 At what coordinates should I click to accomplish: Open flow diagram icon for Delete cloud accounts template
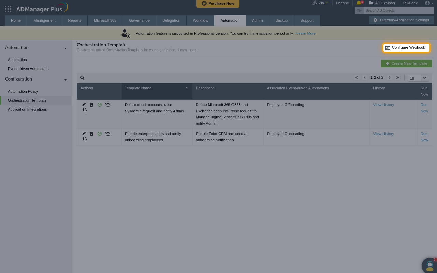click(x=108, y=105)
